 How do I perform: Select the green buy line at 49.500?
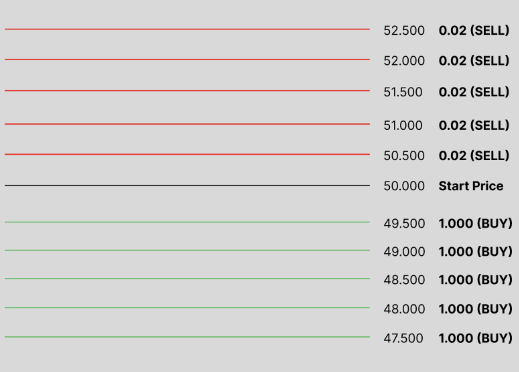tap(187, 222)
